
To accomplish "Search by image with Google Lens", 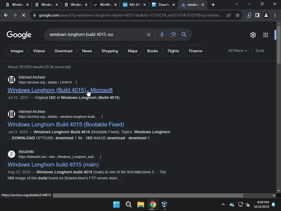I will (x=173, y=34).
